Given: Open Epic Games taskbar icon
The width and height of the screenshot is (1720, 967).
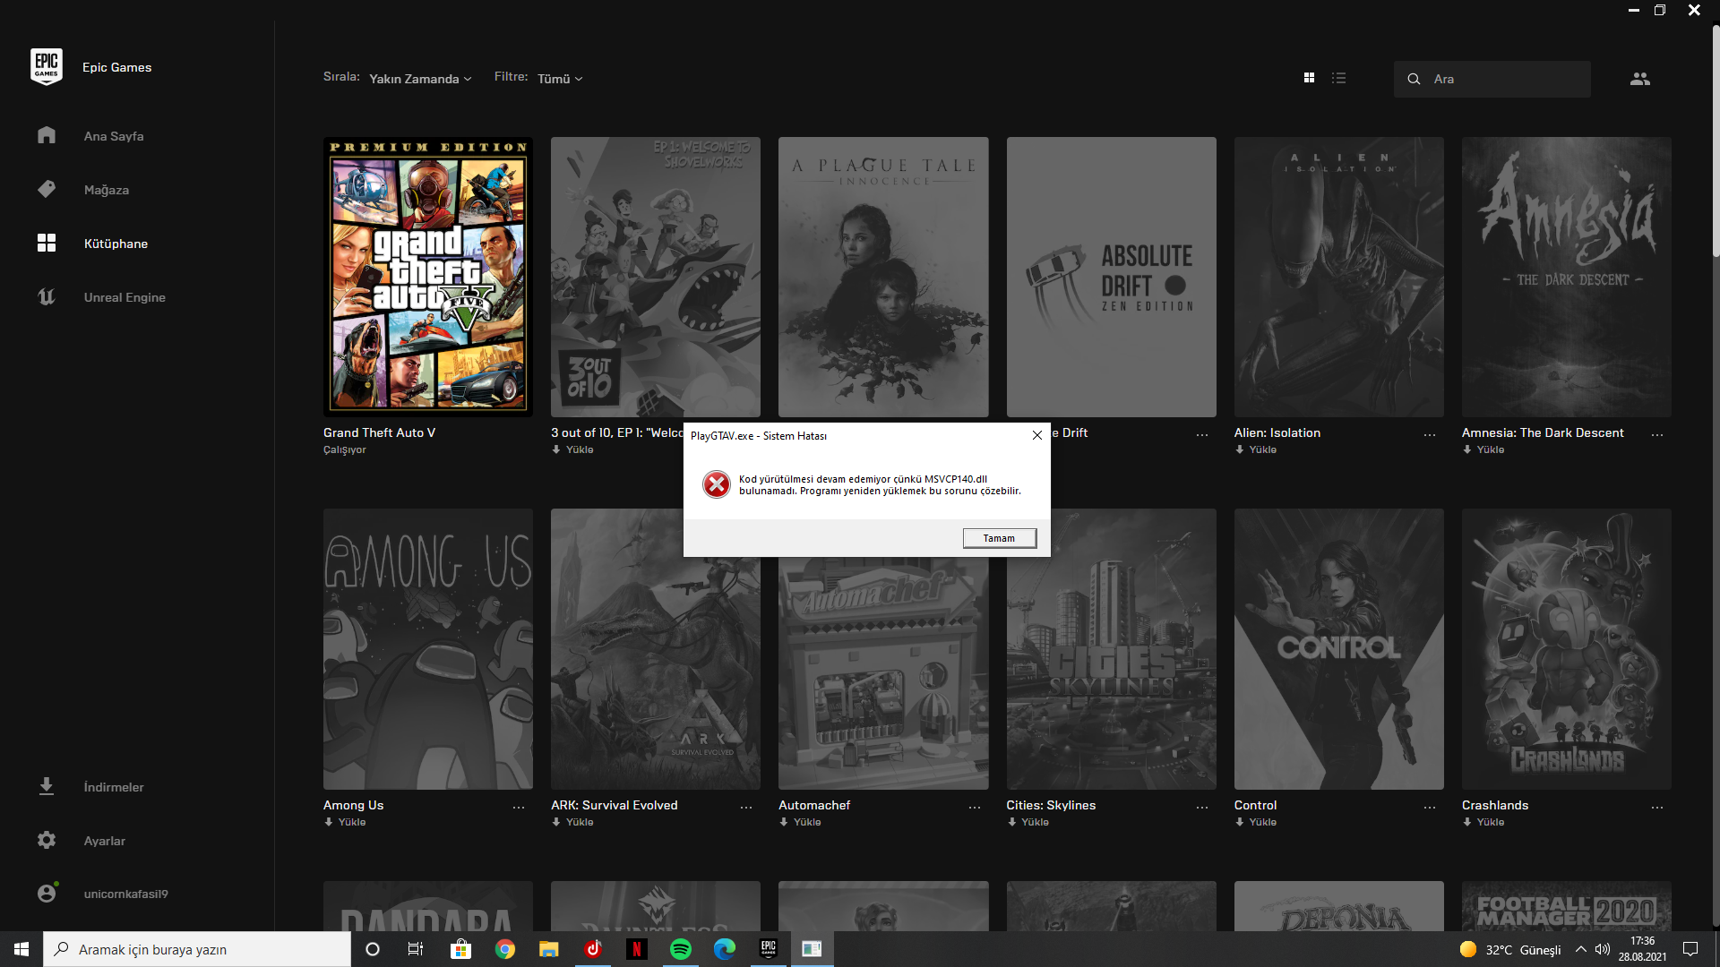Looking at the screenshot, I should click(769, 949).
